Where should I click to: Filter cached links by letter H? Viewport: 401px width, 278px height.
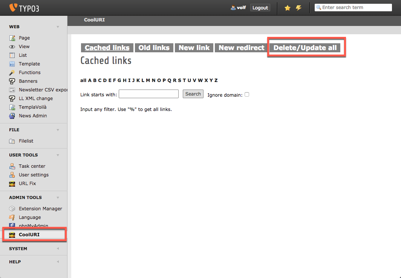click(124, 81)
